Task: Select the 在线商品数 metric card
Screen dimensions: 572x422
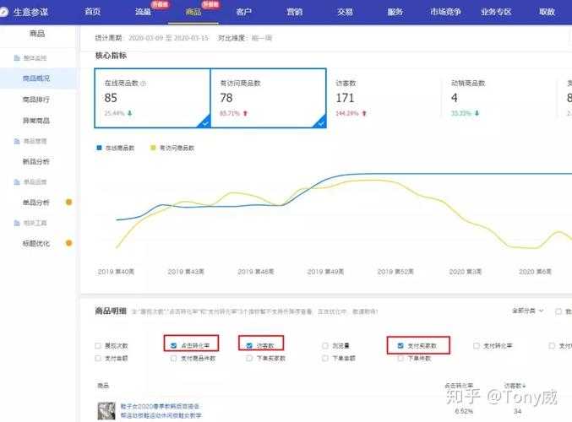Action: 152,98
